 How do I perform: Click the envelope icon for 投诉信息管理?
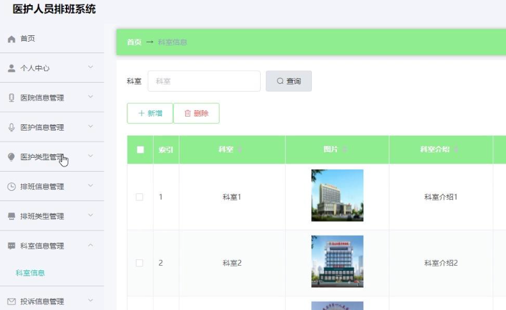pos(12,302)
